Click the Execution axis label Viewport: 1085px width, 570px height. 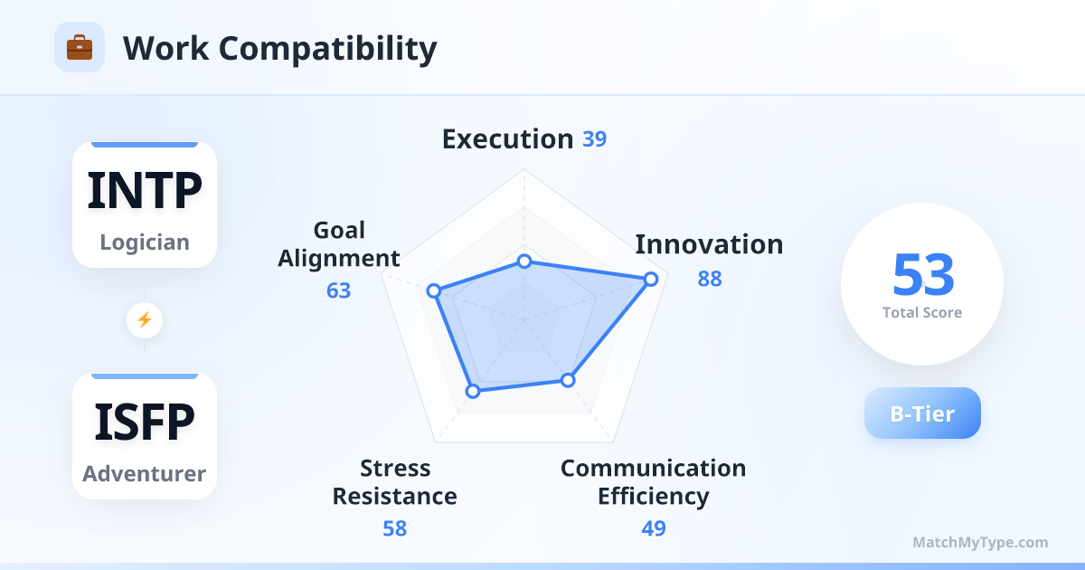tap(507, 139)
